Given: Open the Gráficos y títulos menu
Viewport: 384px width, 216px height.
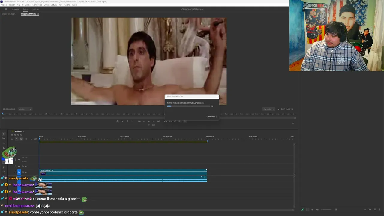Looking at the screenshot, I should click(x=50, y=5).
